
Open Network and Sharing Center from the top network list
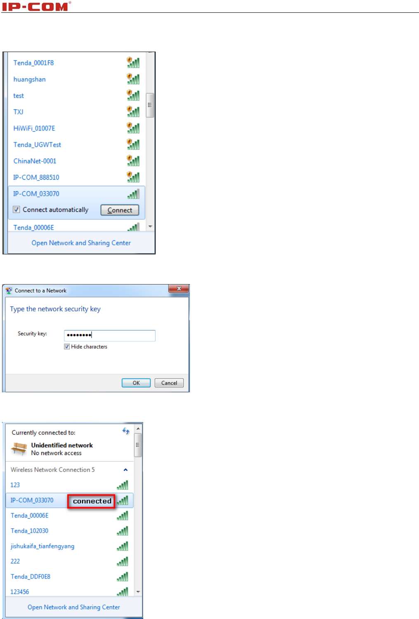[x=81, y=243]
